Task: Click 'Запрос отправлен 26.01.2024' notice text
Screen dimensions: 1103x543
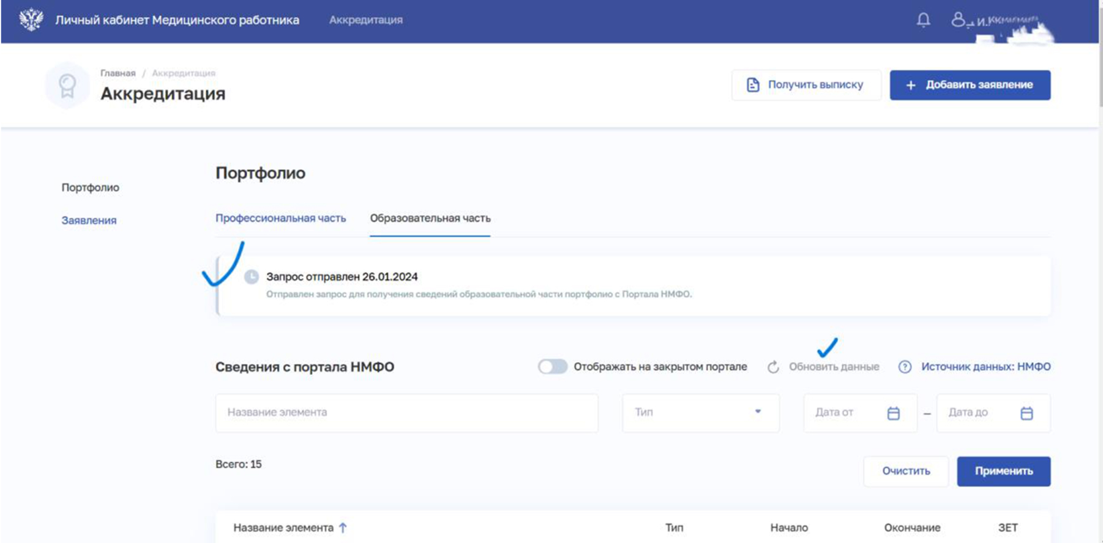Action: 342,277
